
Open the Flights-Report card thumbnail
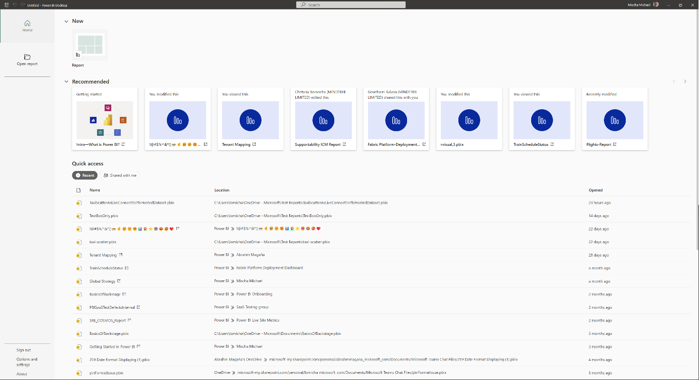(615, 120)
